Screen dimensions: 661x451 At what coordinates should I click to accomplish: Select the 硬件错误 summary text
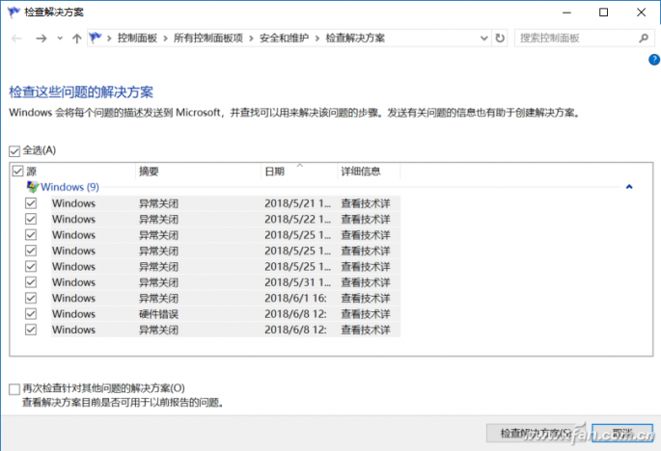(158, 314)
